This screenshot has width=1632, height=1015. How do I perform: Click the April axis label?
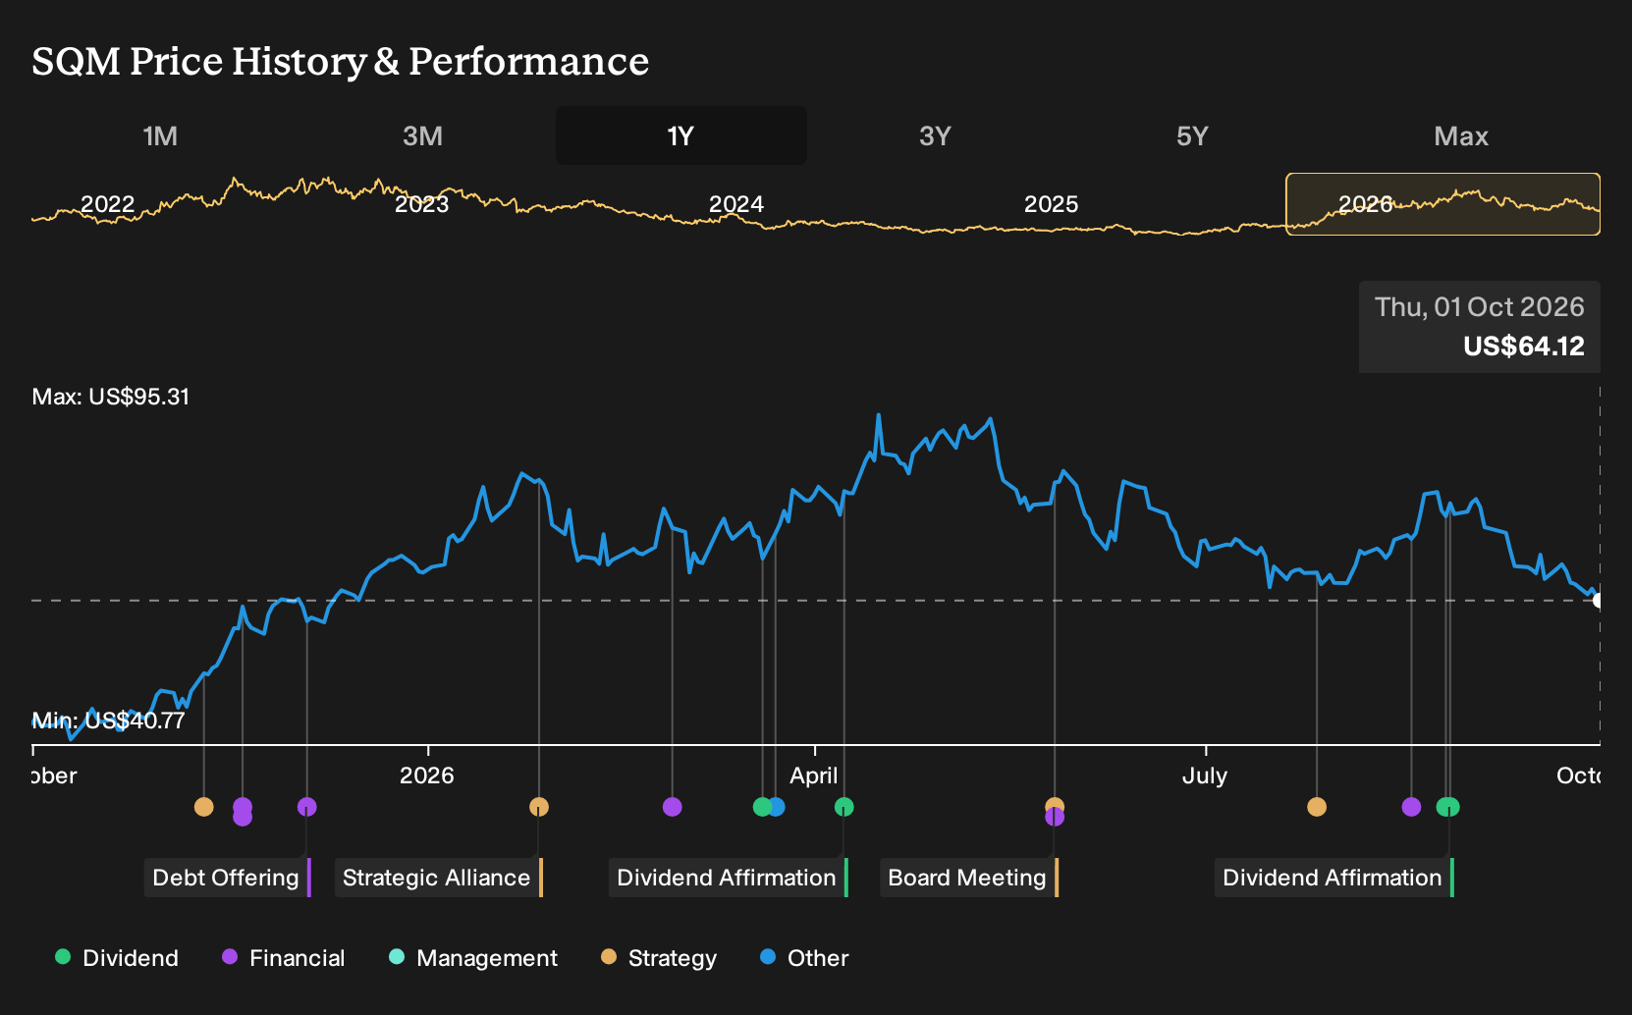click(x=814, y=775)
